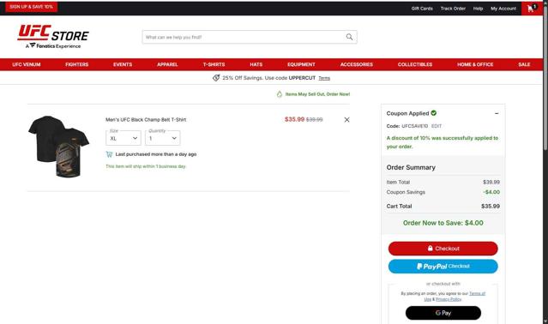Screen dimensions: 548x324
Task: Open the Events menu
Action: (123, 64)
